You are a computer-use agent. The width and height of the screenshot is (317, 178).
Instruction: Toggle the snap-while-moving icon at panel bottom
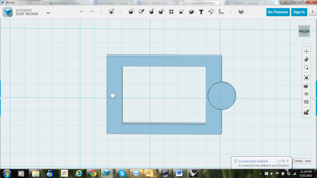pyautogui.click(x=306, y=112)
